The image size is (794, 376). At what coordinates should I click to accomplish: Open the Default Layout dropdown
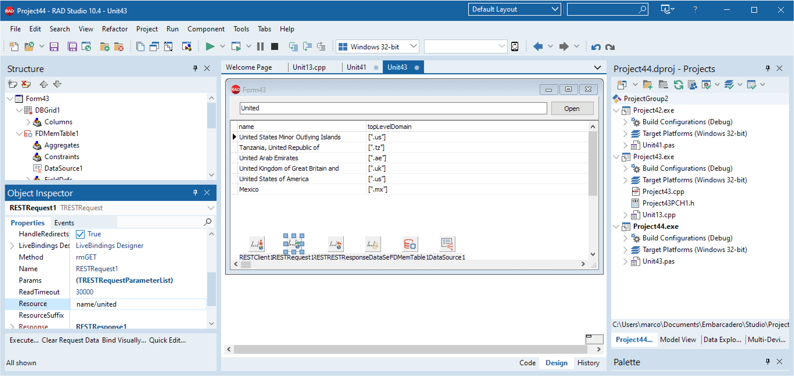click(514, 9)
